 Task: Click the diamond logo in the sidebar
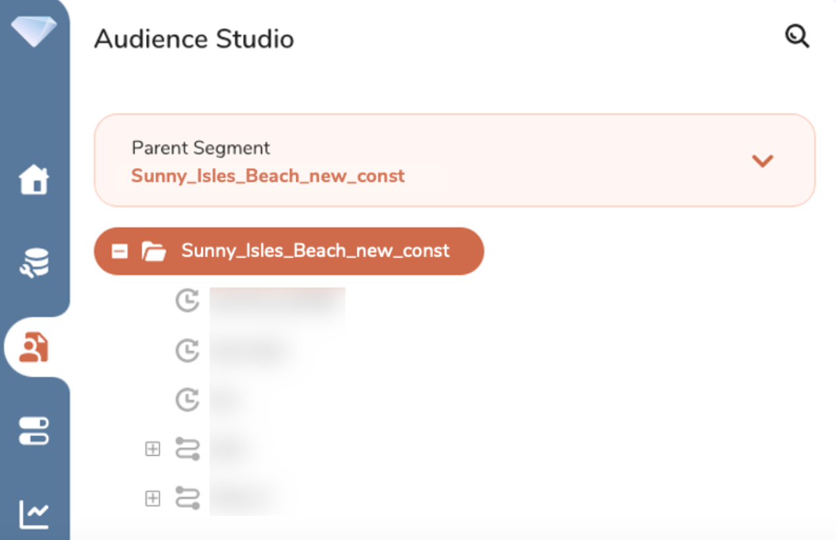click(34, 30)
